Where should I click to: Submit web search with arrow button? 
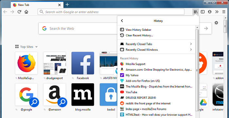click(206, 28)
